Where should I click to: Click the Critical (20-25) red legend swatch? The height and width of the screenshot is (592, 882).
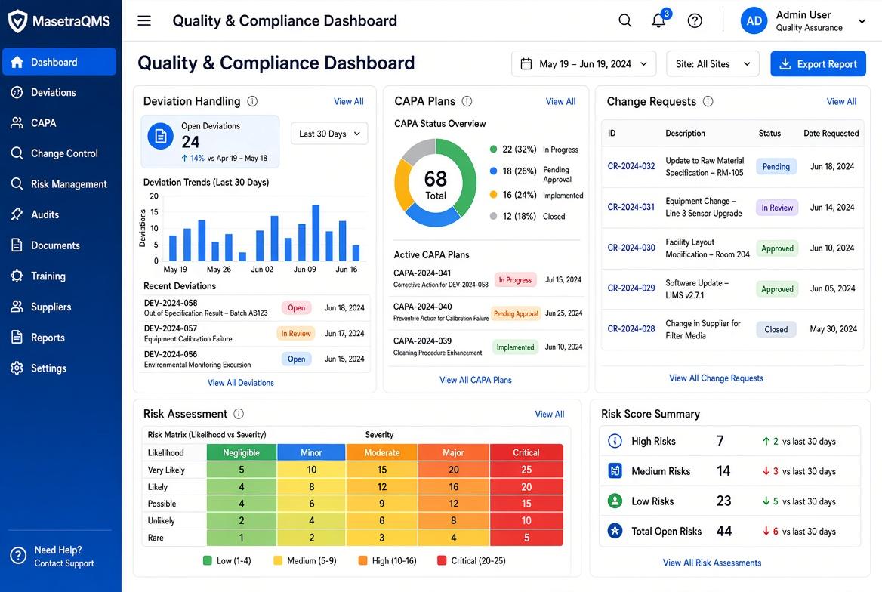[442, 560]
